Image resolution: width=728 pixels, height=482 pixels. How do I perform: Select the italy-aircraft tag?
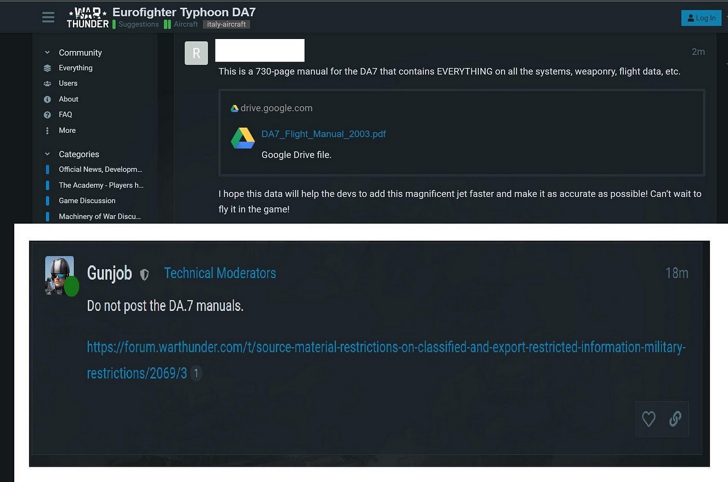click(227, 24)
